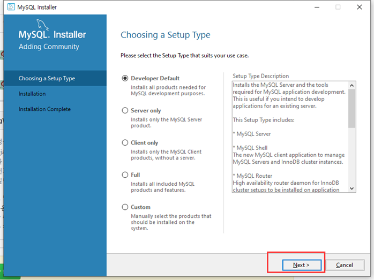This screenshot has width=374, height=280.
Task: Cancel the MySQL installation
Action: coord(345,265)
